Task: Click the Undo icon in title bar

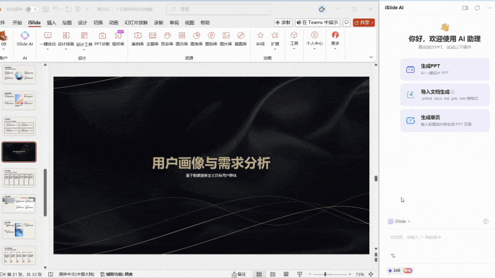Action: (x=56, y=9)
